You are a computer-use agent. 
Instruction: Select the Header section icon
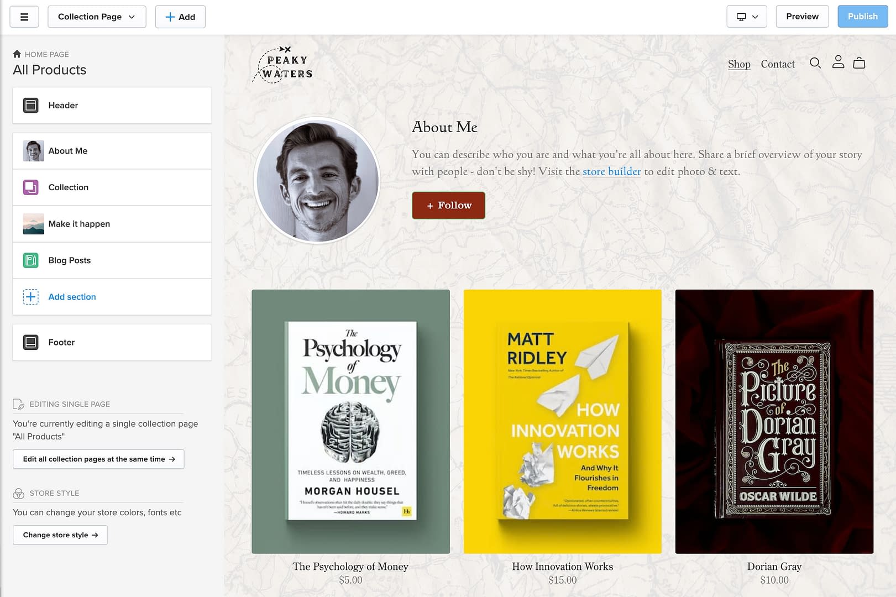[31, 105]
